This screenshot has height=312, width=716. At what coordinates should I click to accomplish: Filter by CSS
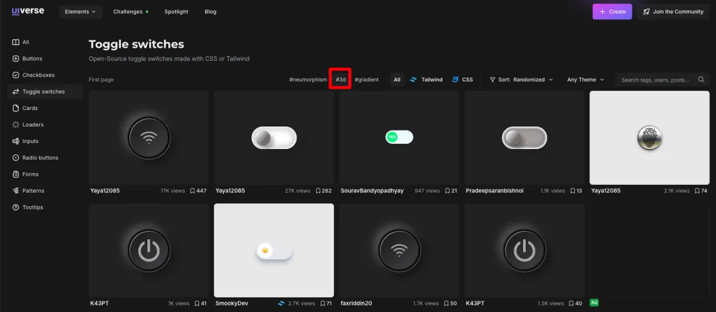point(463,79)
